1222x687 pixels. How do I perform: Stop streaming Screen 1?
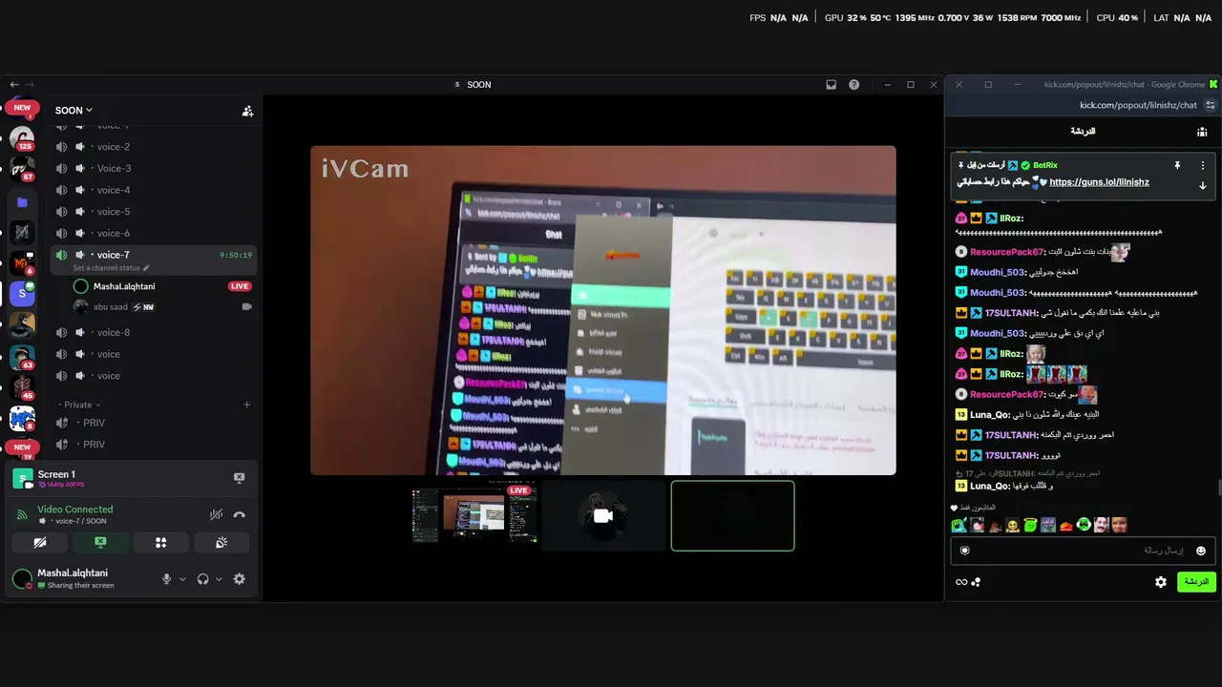tap(239, 478)
